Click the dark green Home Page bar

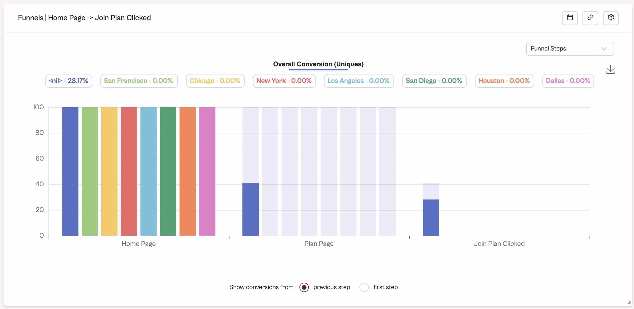(x=168, y=171)
